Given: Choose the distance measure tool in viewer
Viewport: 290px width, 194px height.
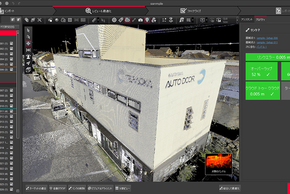Looking at the screenshot, I should pos(28,50).
